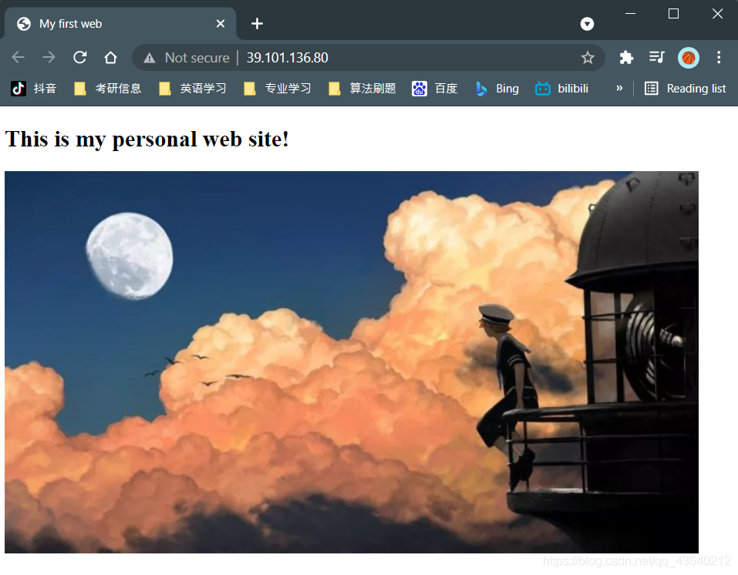The width and height of the screenshot is (738, 575).
Task: Open the 百度 bookmark
Action: 434,89
